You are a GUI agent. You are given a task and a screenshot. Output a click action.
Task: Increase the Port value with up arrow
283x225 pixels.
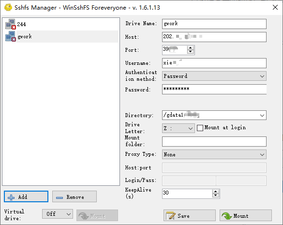[191, 48]
